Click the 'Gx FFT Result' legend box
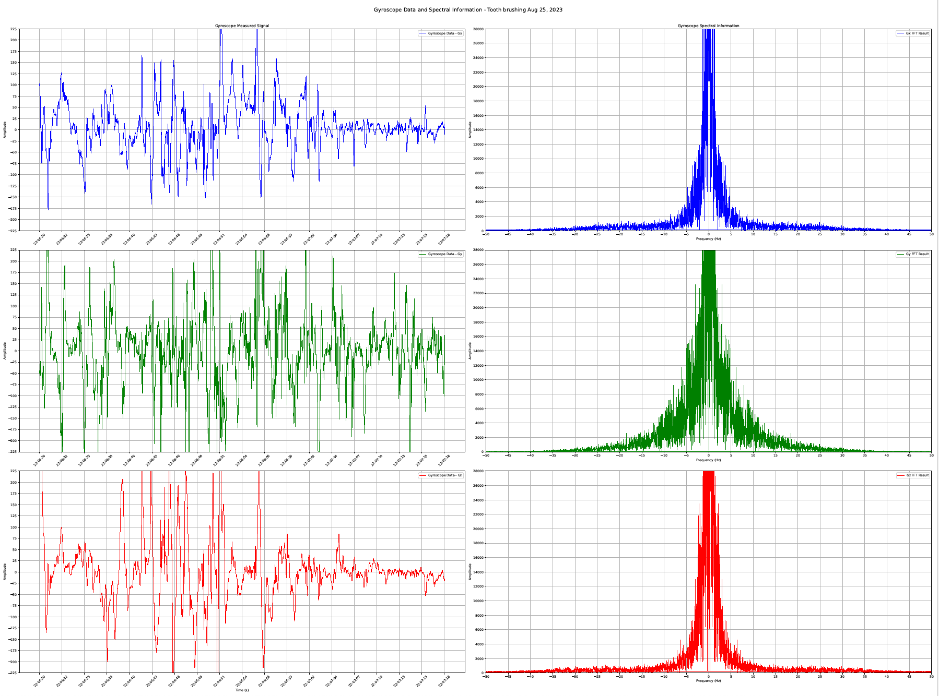 click(913, 33)
